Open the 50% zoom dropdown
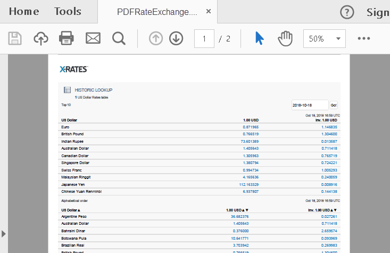Viewport: 390px width, 253px height. [325, 38]
